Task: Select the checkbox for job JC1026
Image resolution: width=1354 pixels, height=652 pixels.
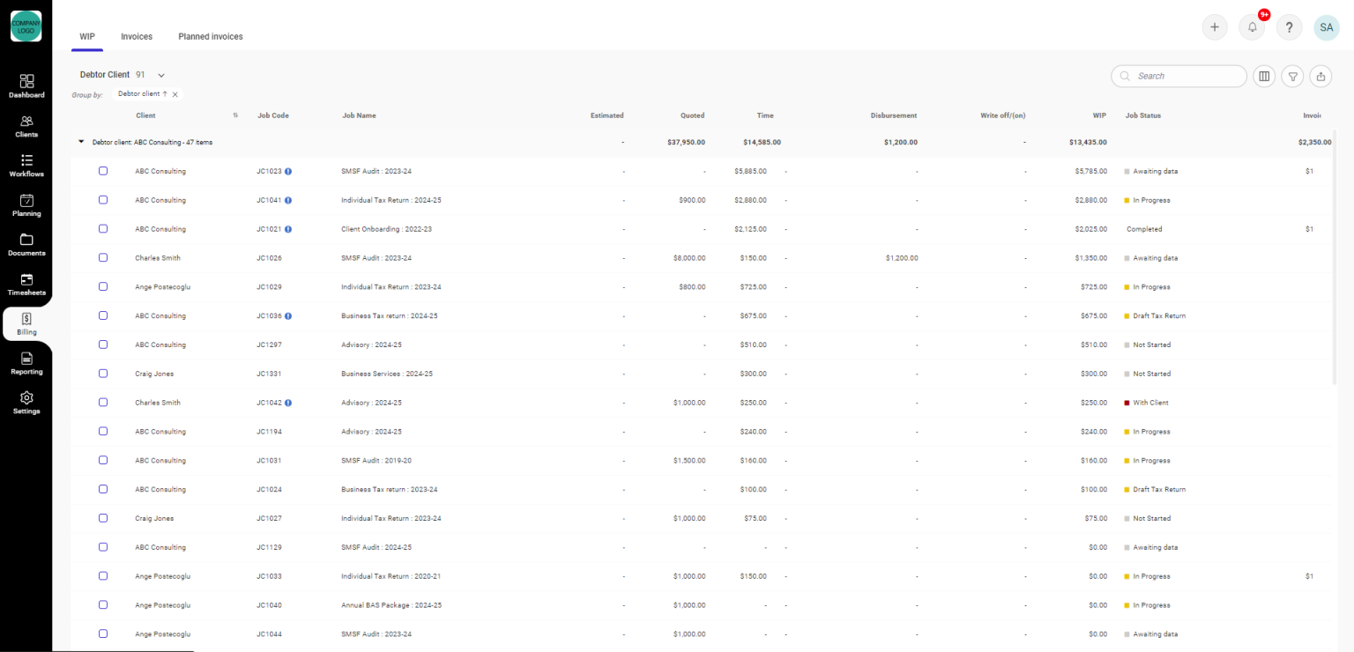Action: [103, 258]
